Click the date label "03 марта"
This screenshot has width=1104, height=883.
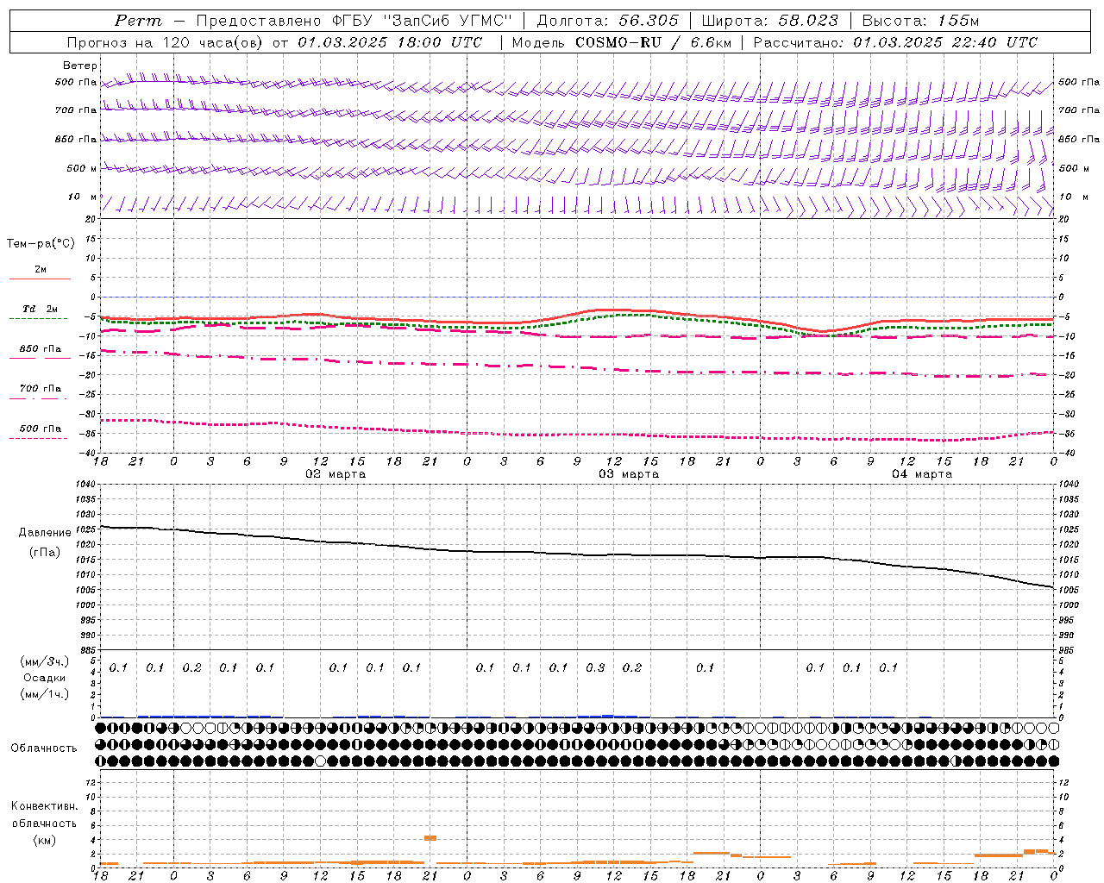(629, 474)
